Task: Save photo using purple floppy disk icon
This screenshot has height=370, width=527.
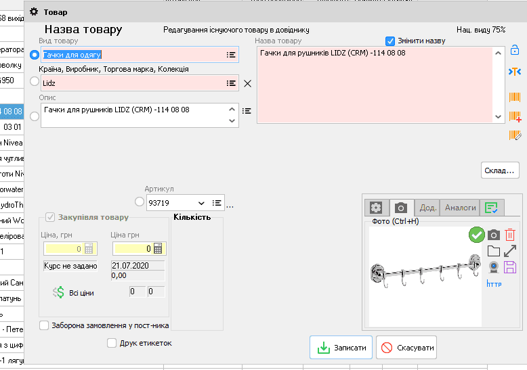Action: [510, 267]
